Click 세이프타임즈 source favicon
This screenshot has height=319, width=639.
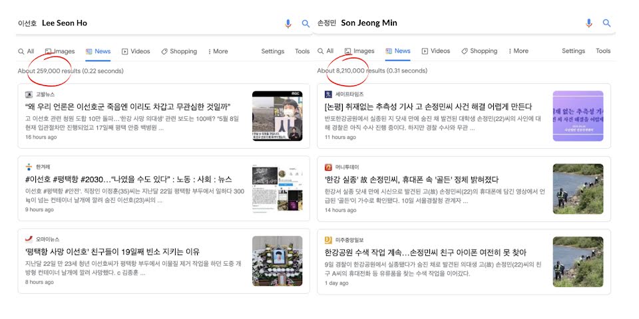328,94
